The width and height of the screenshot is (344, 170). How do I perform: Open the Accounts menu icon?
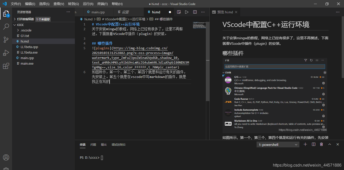tap(6, 157)
